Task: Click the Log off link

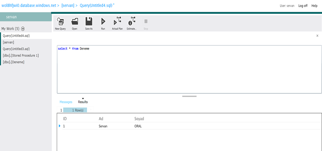Action: pos(303,6)
